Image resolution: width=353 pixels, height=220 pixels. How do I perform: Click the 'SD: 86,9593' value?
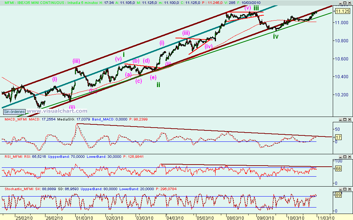69,189
